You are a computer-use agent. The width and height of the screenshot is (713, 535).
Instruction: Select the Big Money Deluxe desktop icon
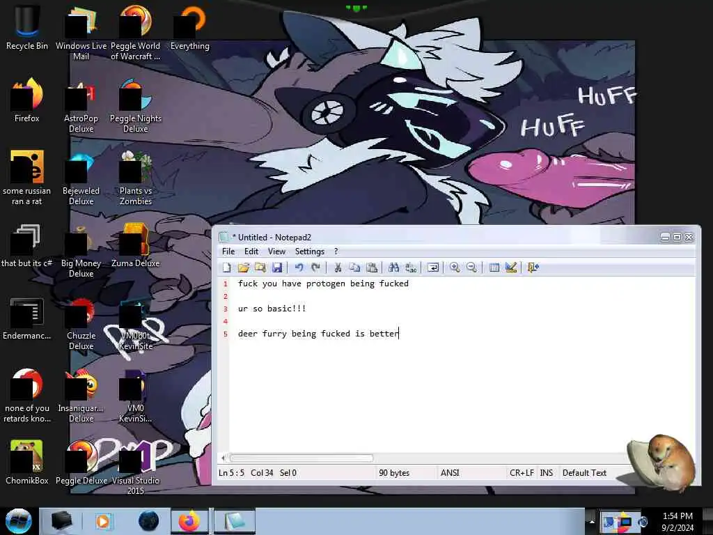(81, 251)
